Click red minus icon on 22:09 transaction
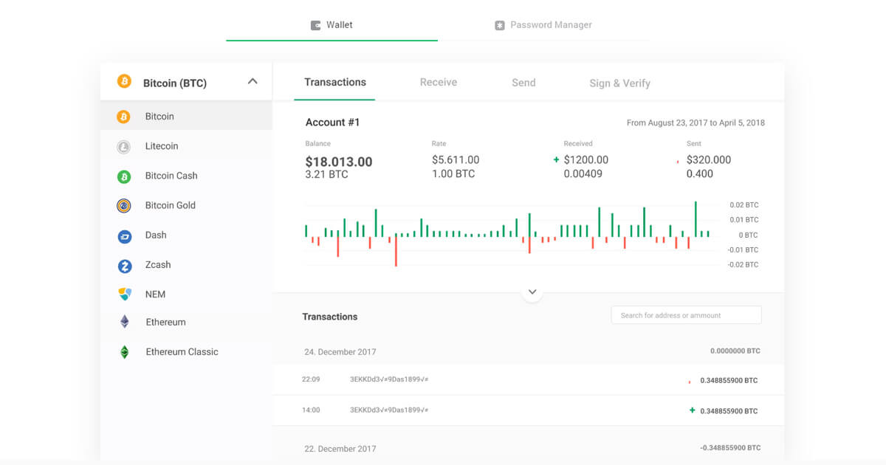 click(690, 382)
